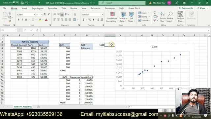Add a new sheet with plus icon

38,107
